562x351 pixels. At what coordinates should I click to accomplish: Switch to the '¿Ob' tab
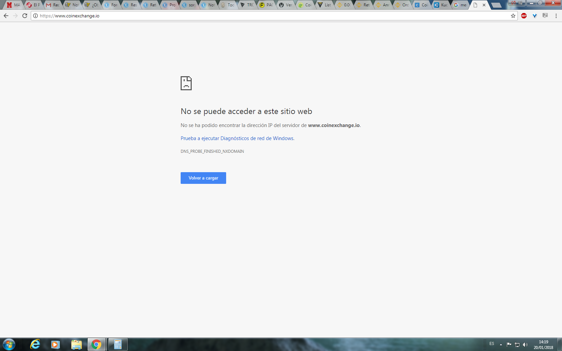[x=91, y=5]
